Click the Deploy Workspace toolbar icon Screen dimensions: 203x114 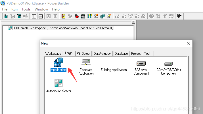coord(130,16)
